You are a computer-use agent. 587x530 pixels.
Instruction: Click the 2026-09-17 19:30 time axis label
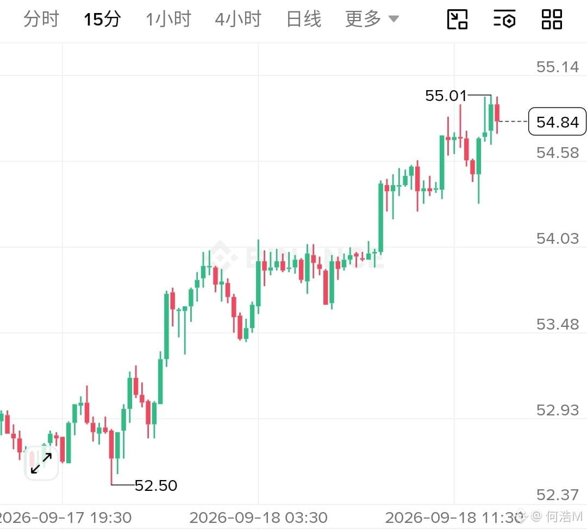point(64,518)
